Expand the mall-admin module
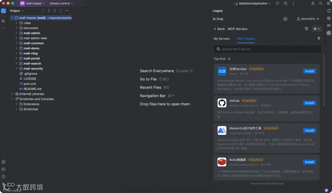 click(x=16, y=33)
